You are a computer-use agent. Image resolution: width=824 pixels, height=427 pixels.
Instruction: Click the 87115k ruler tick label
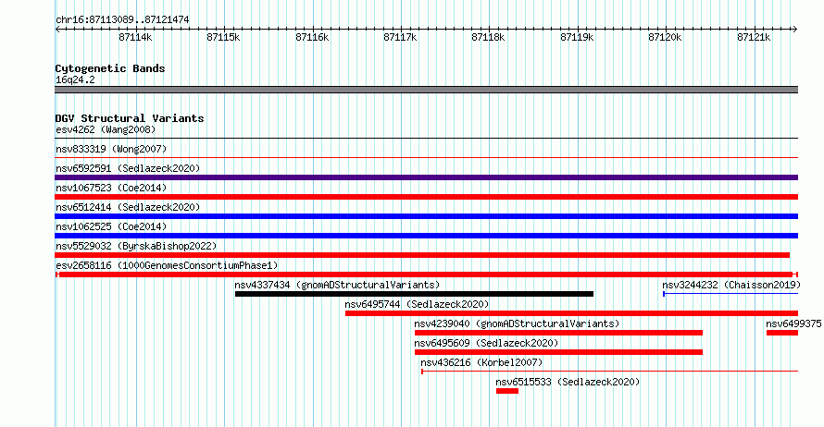click(223, 37)
